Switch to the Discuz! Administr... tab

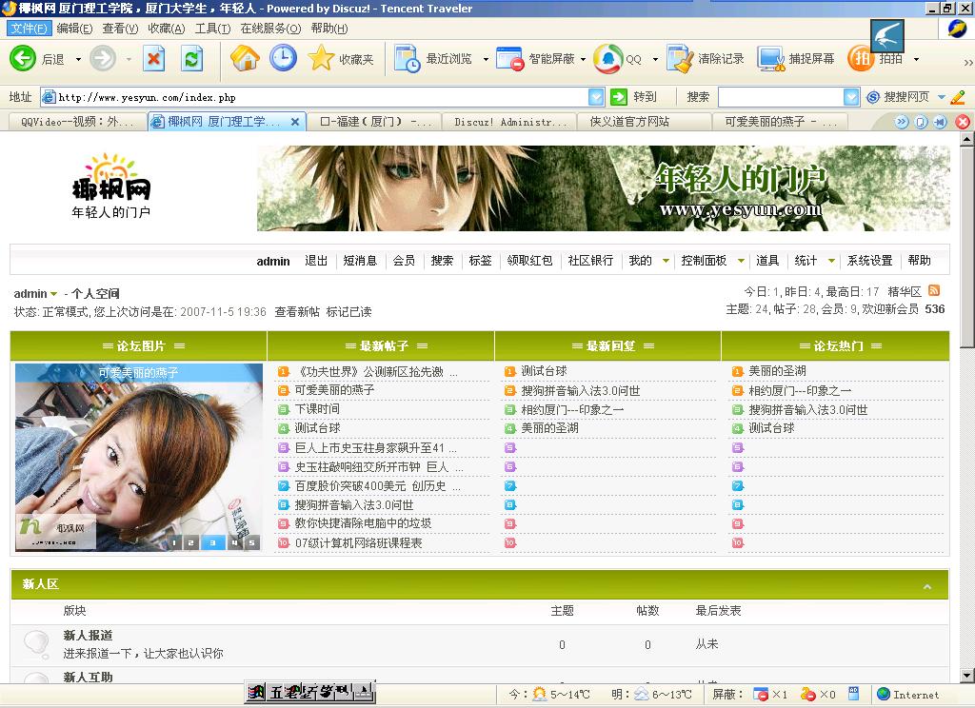point(510,122)
